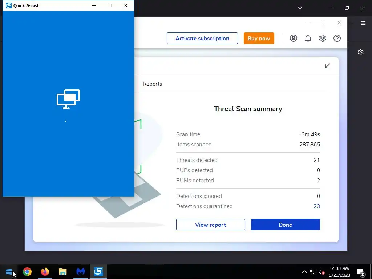372x279 pixels.
Task: Open the notifications bell in Malwarebytes
Action: tap(308, 38)
